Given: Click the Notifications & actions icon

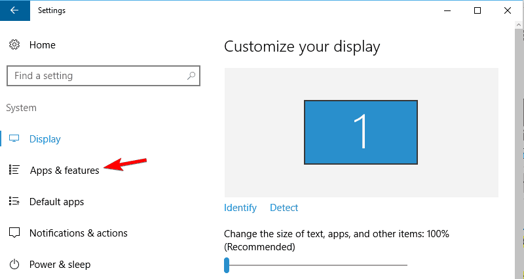Looking at the screenshot, I should pos(14,233).
